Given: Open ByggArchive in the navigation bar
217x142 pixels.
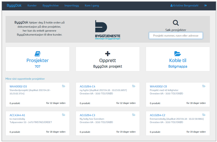Looking at the screenshot, I should [51, 6].
